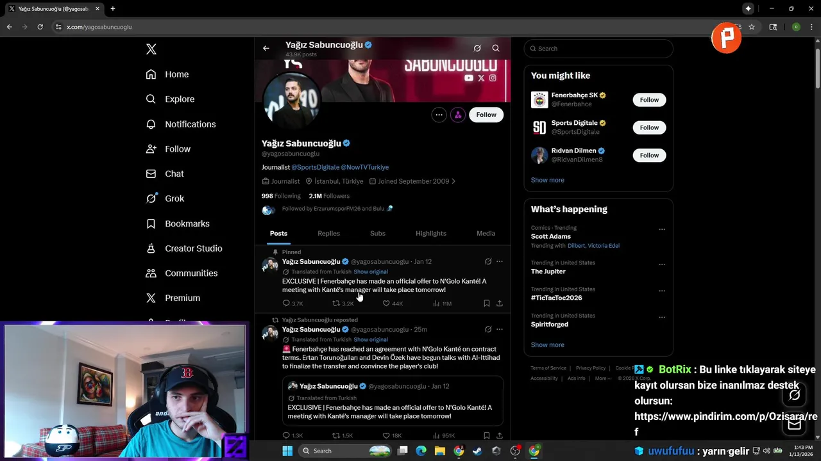
Task: Open pinned post more options menu
Action: [x=500, y=261]
